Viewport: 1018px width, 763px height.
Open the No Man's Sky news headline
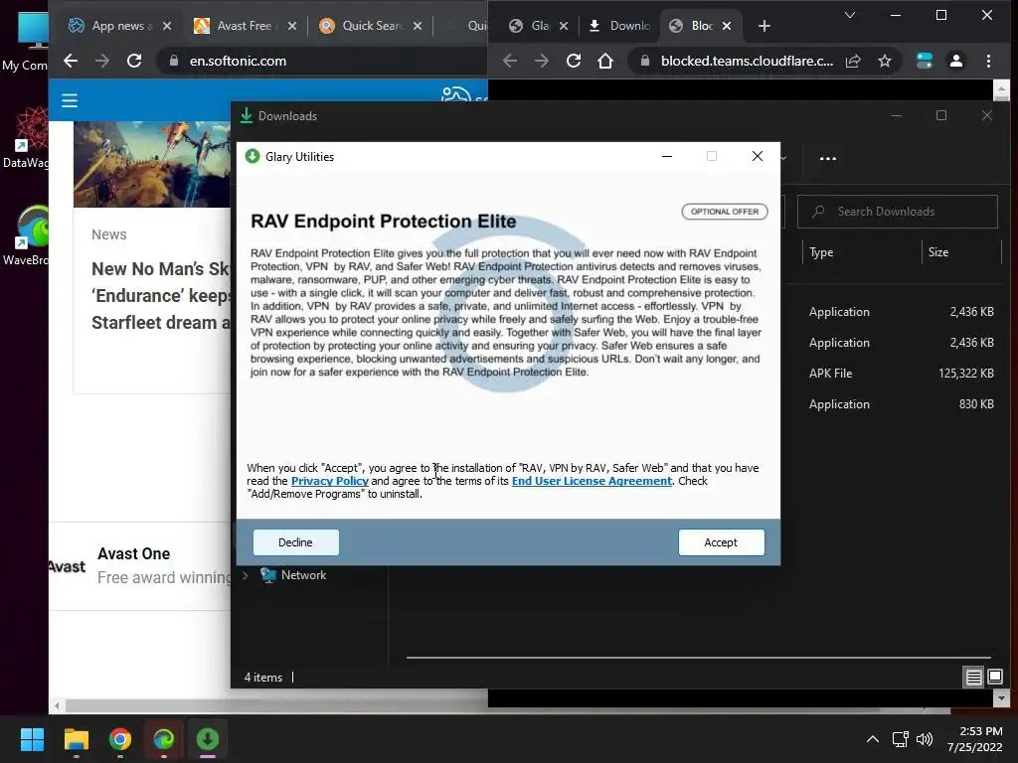(x=160, y=296)
